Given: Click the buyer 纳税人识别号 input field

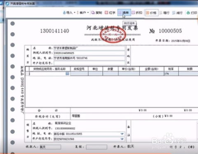Looking at the screenshot, I should pyautogui.click(x=90, y=53).
